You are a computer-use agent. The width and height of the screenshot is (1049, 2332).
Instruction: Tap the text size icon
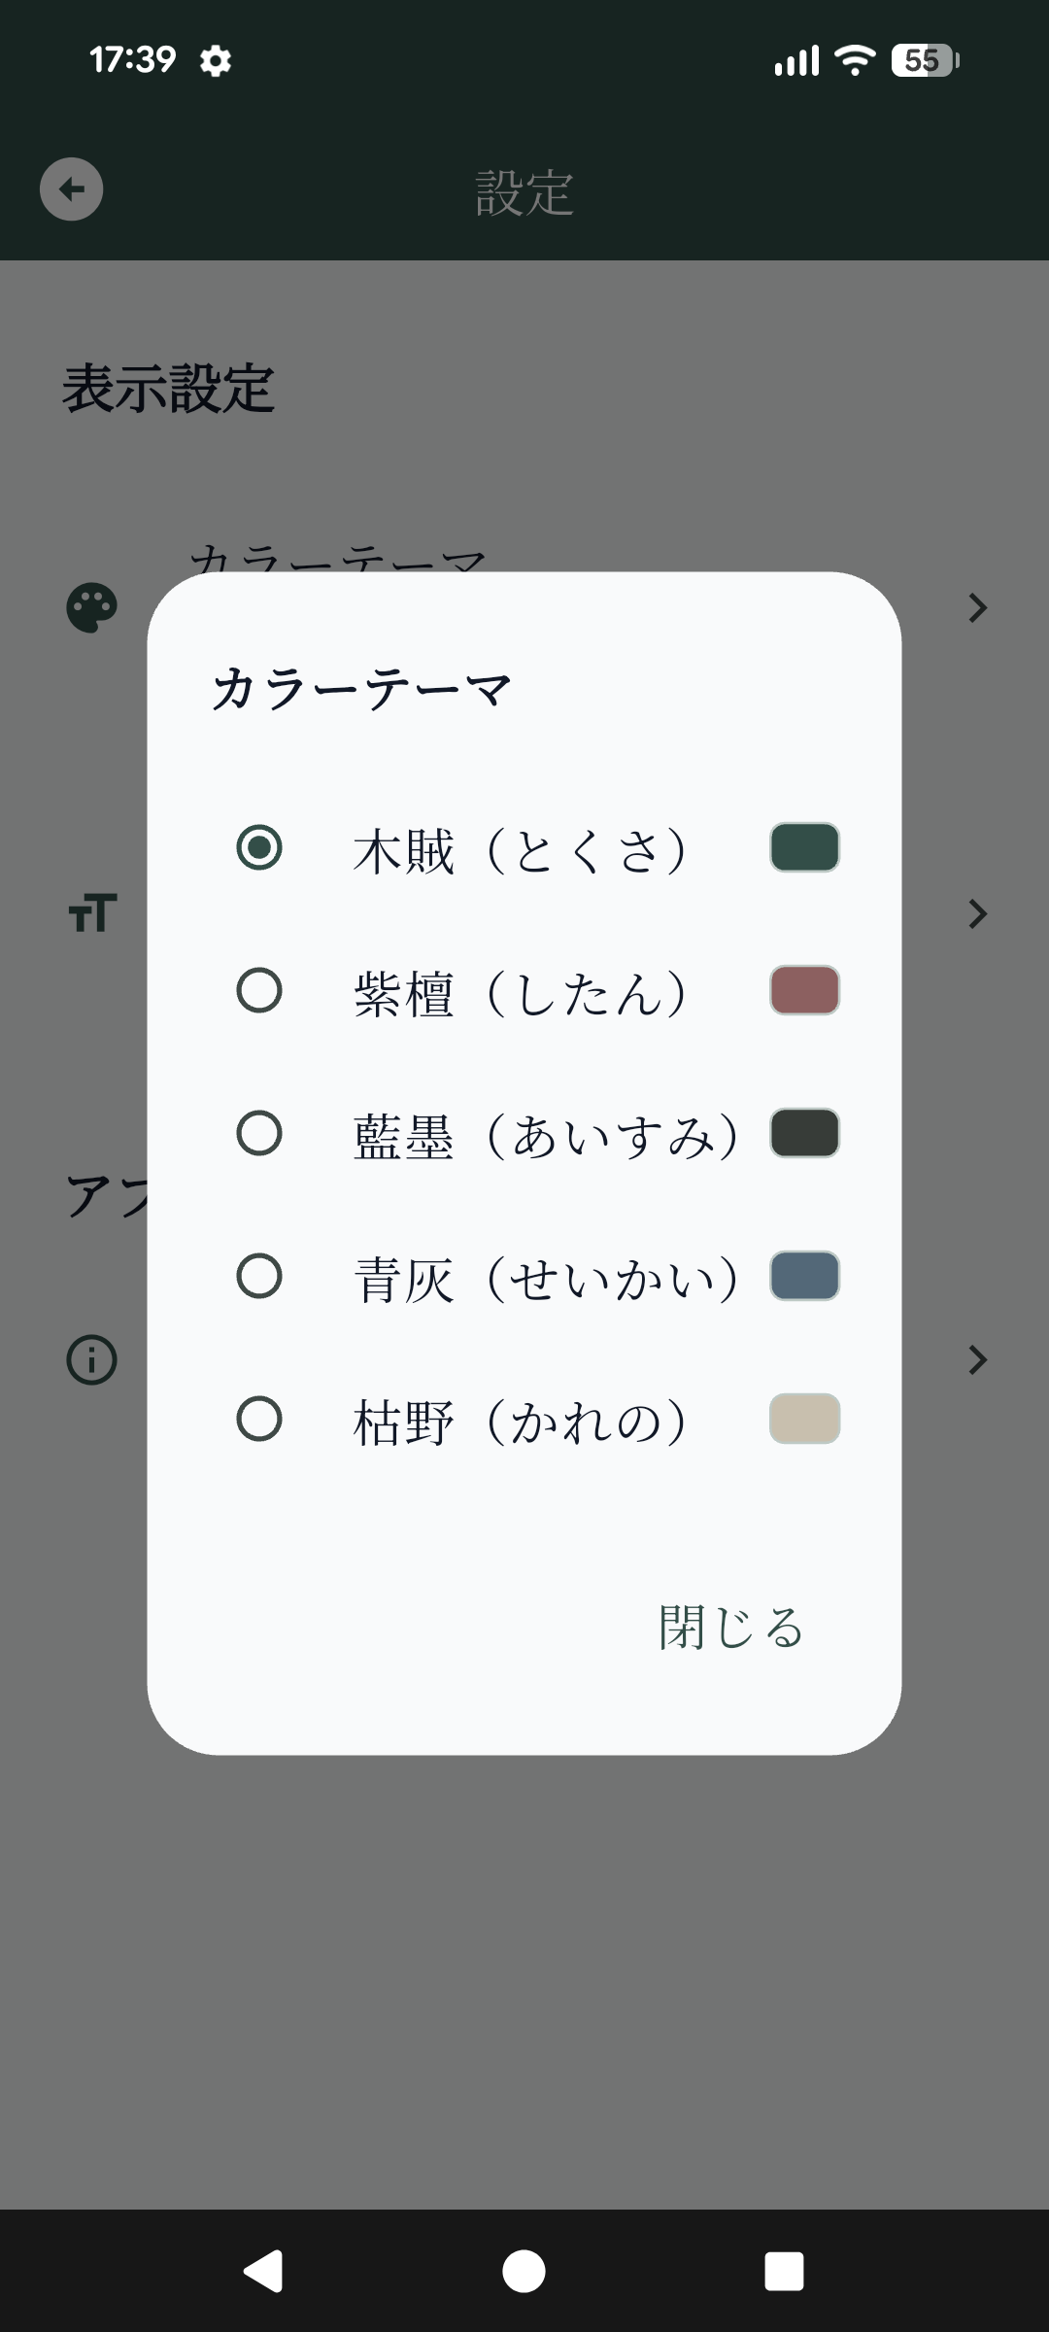pyautogui.click(x=92, y=913)
